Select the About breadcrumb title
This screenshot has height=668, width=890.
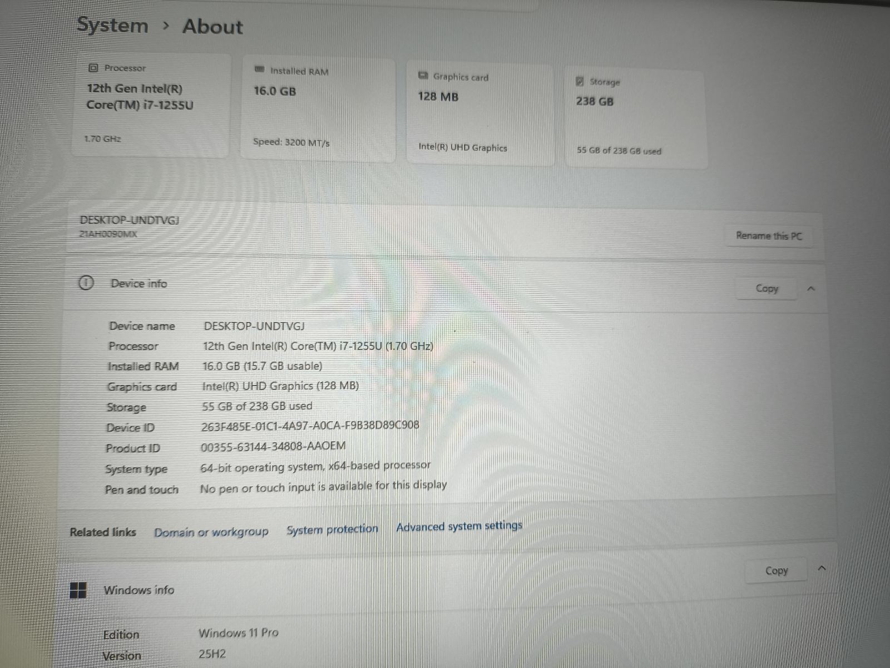pos(212,26)
